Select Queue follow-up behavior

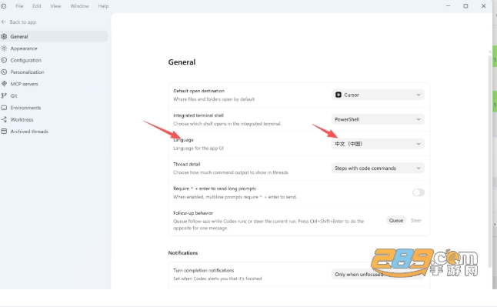click(396, 220)
